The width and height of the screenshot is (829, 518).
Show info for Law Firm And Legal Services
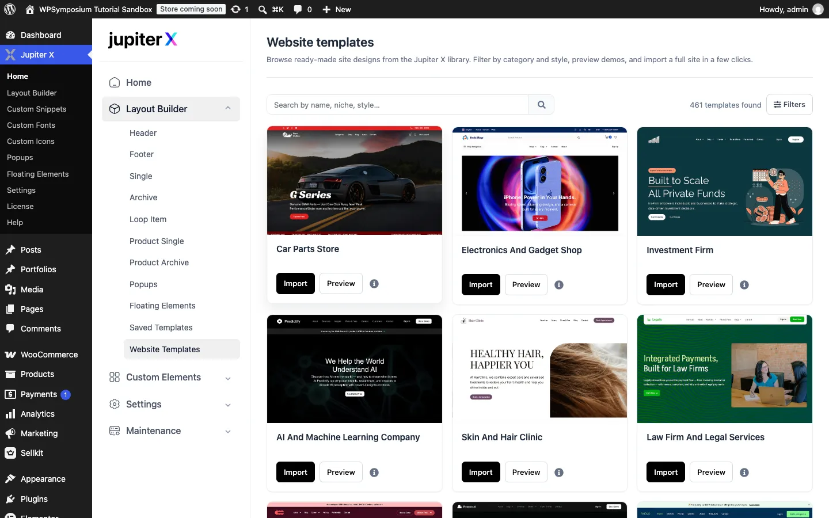744,473
